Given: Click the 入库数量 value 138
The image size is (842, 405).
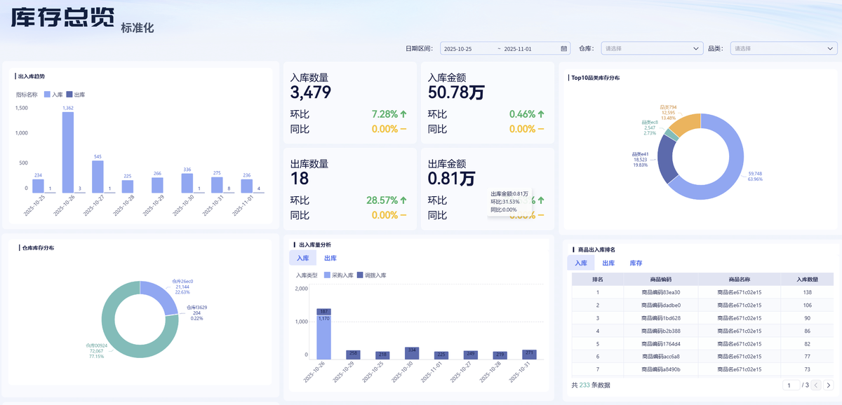Looking at the screenshot, I should (807, 292).
